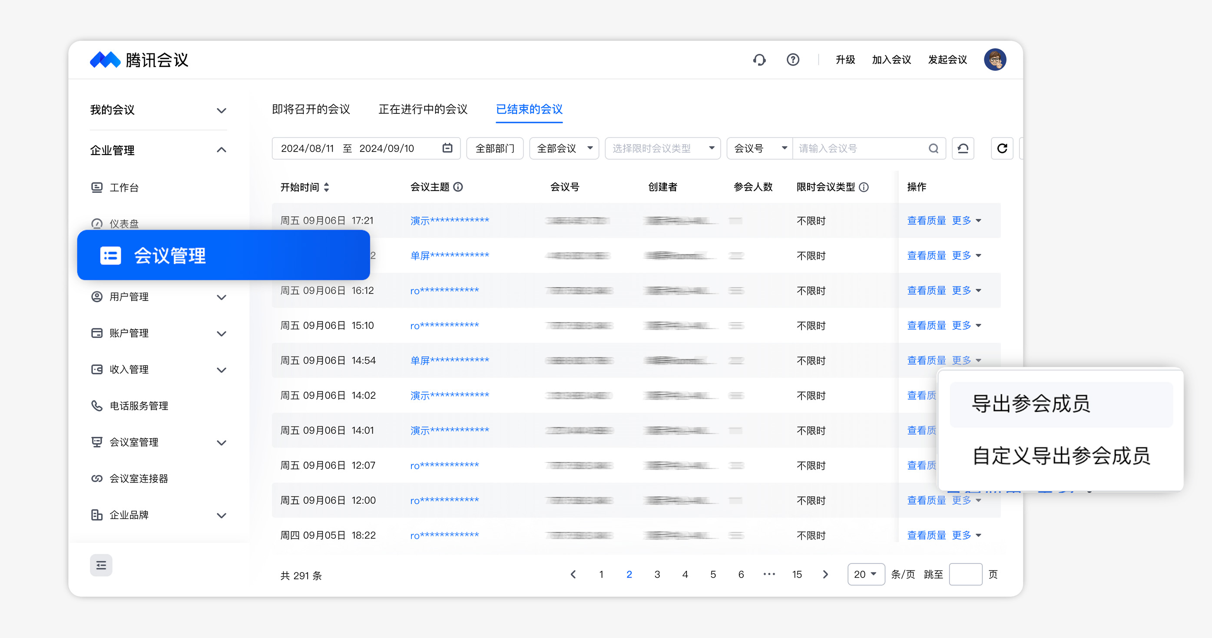This screenshot has width=1212, height=638.
Task: Go to page 3 in pagination
Action: [x=657, y=575]
